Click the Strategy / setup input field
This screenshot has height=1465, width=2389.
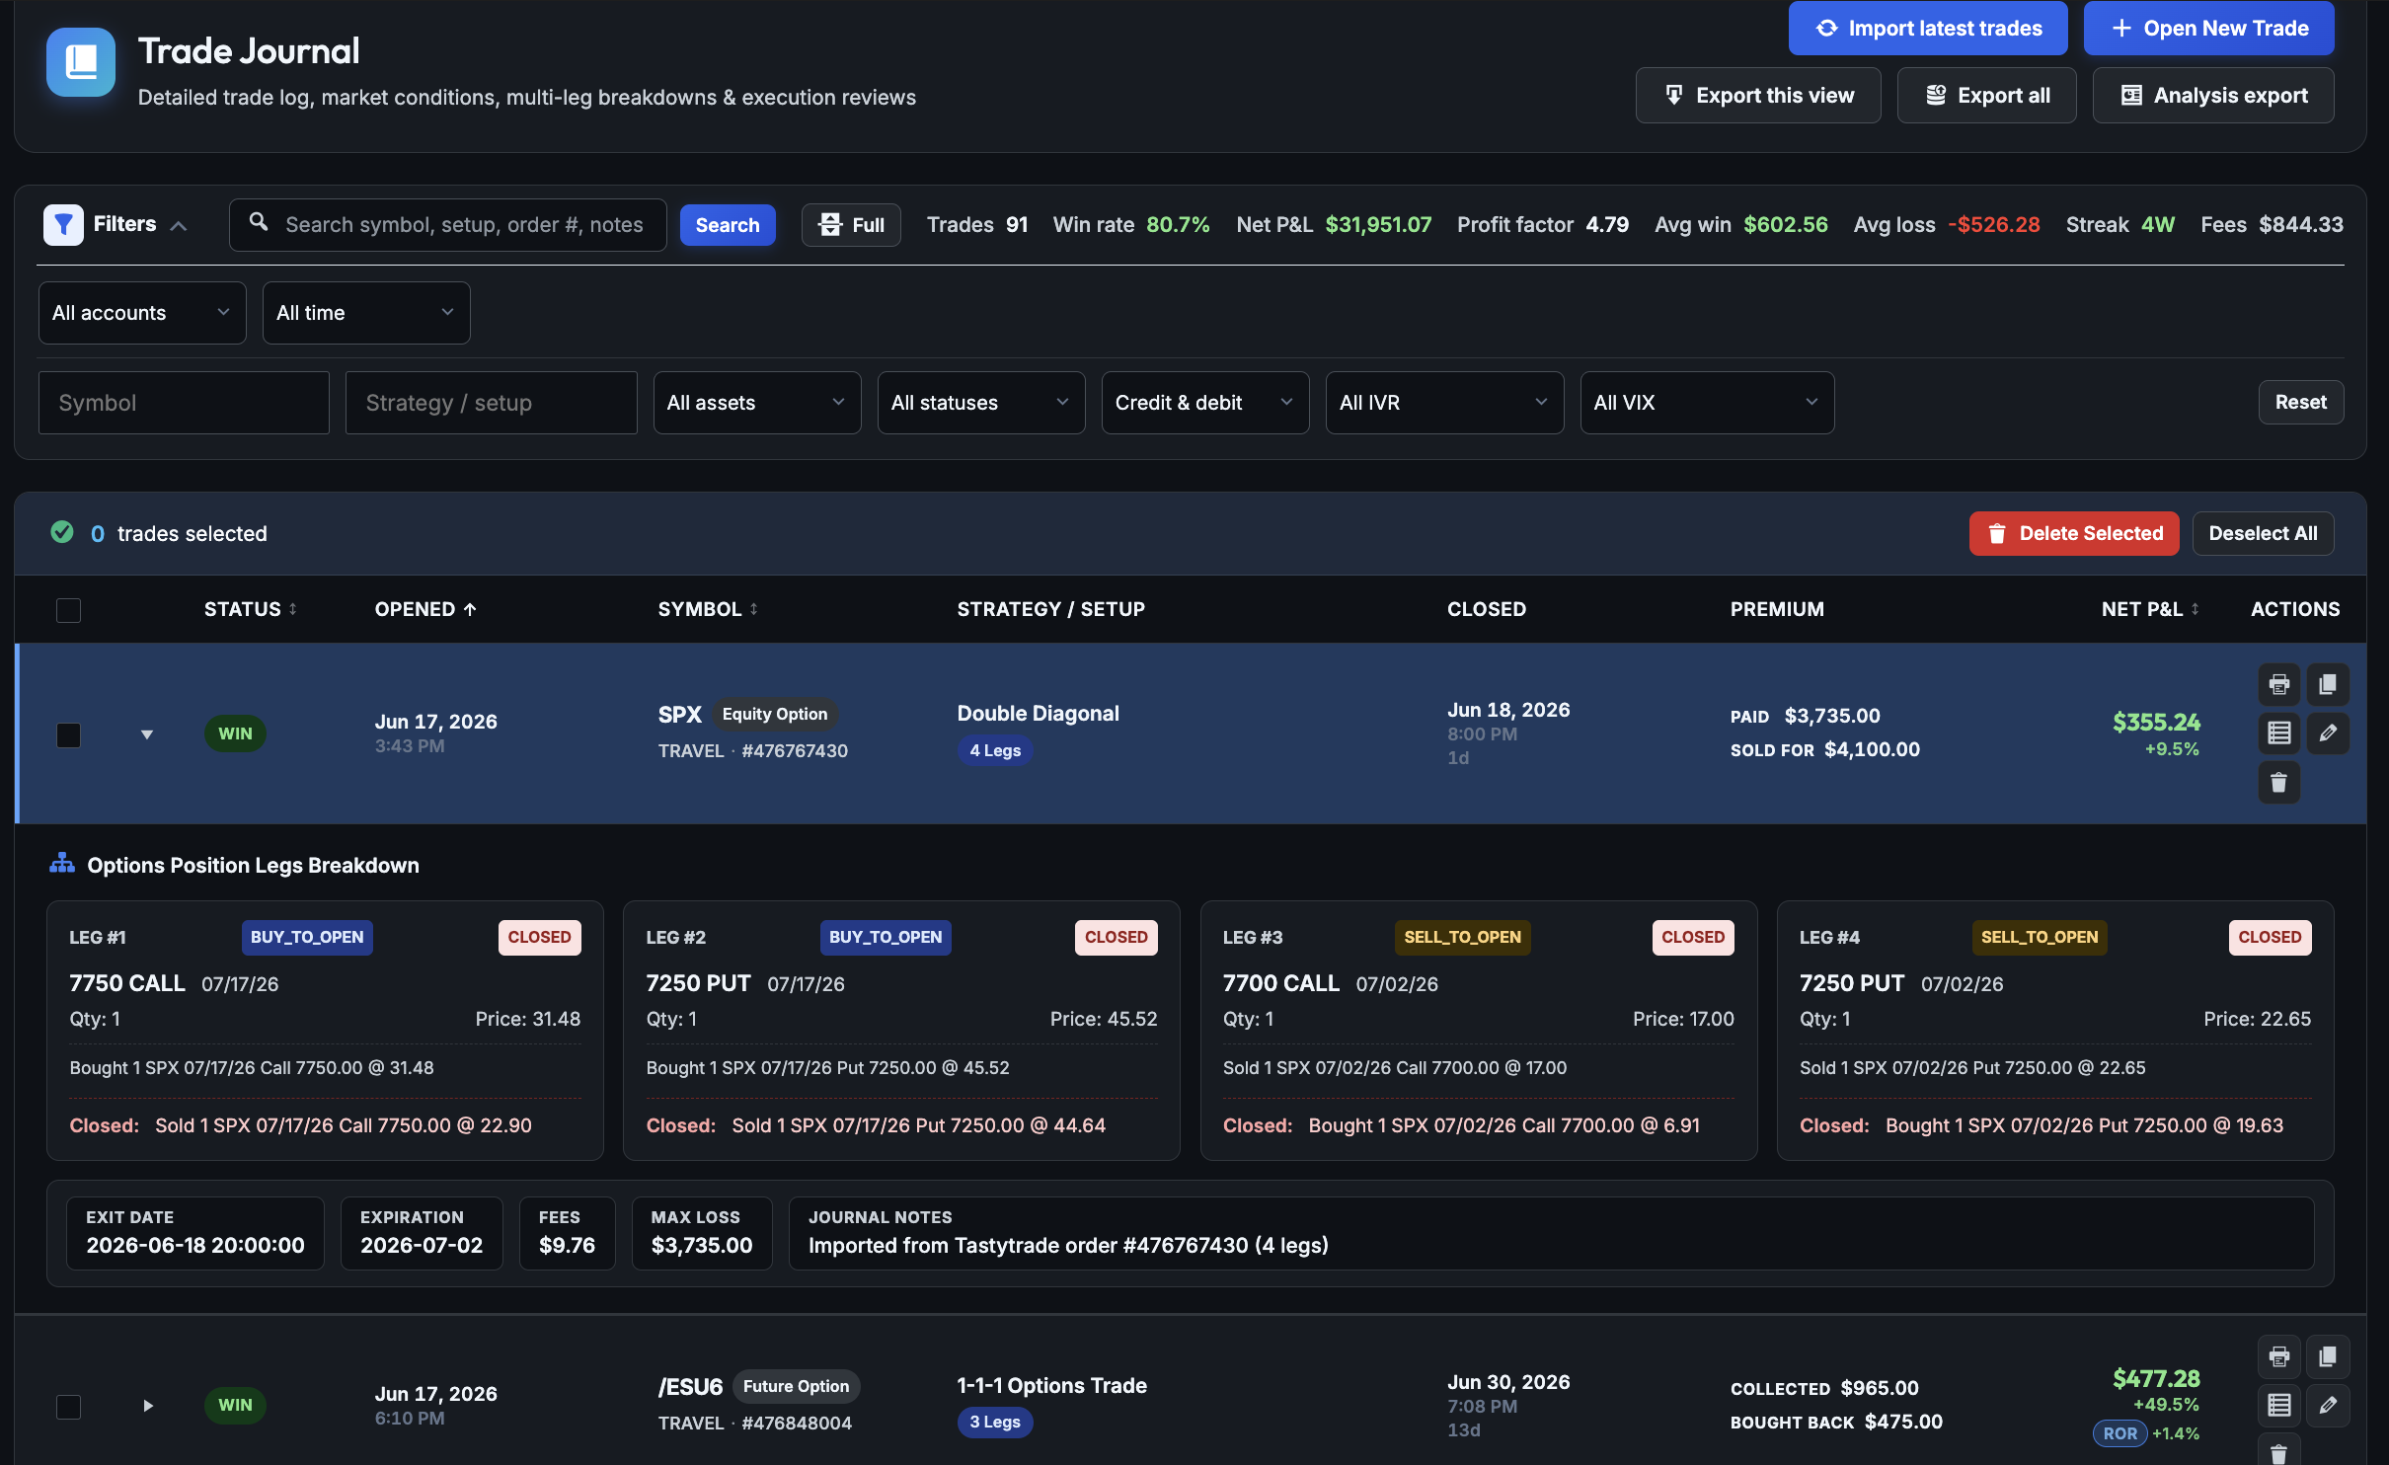(491, 403)
